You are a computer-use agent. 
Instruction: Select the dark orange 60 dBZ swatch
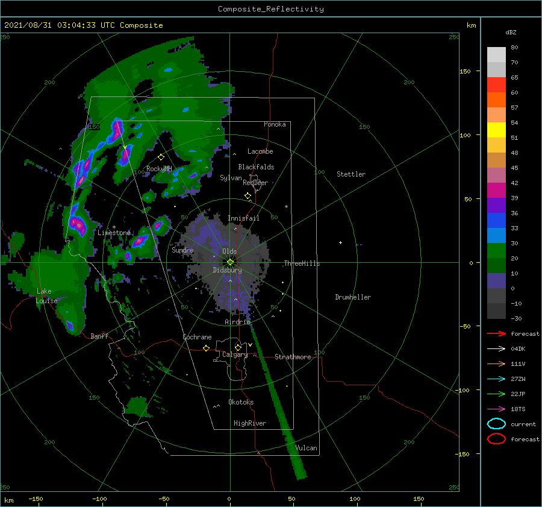[496, 99]
